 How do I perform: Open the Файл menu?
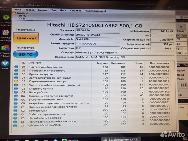17,10
